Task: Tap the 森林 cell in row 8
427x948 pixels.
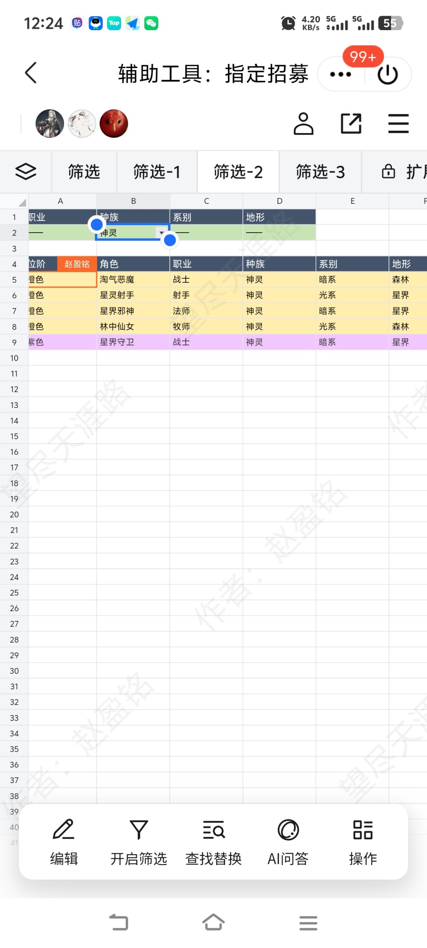Action: (x=408, y=327)
